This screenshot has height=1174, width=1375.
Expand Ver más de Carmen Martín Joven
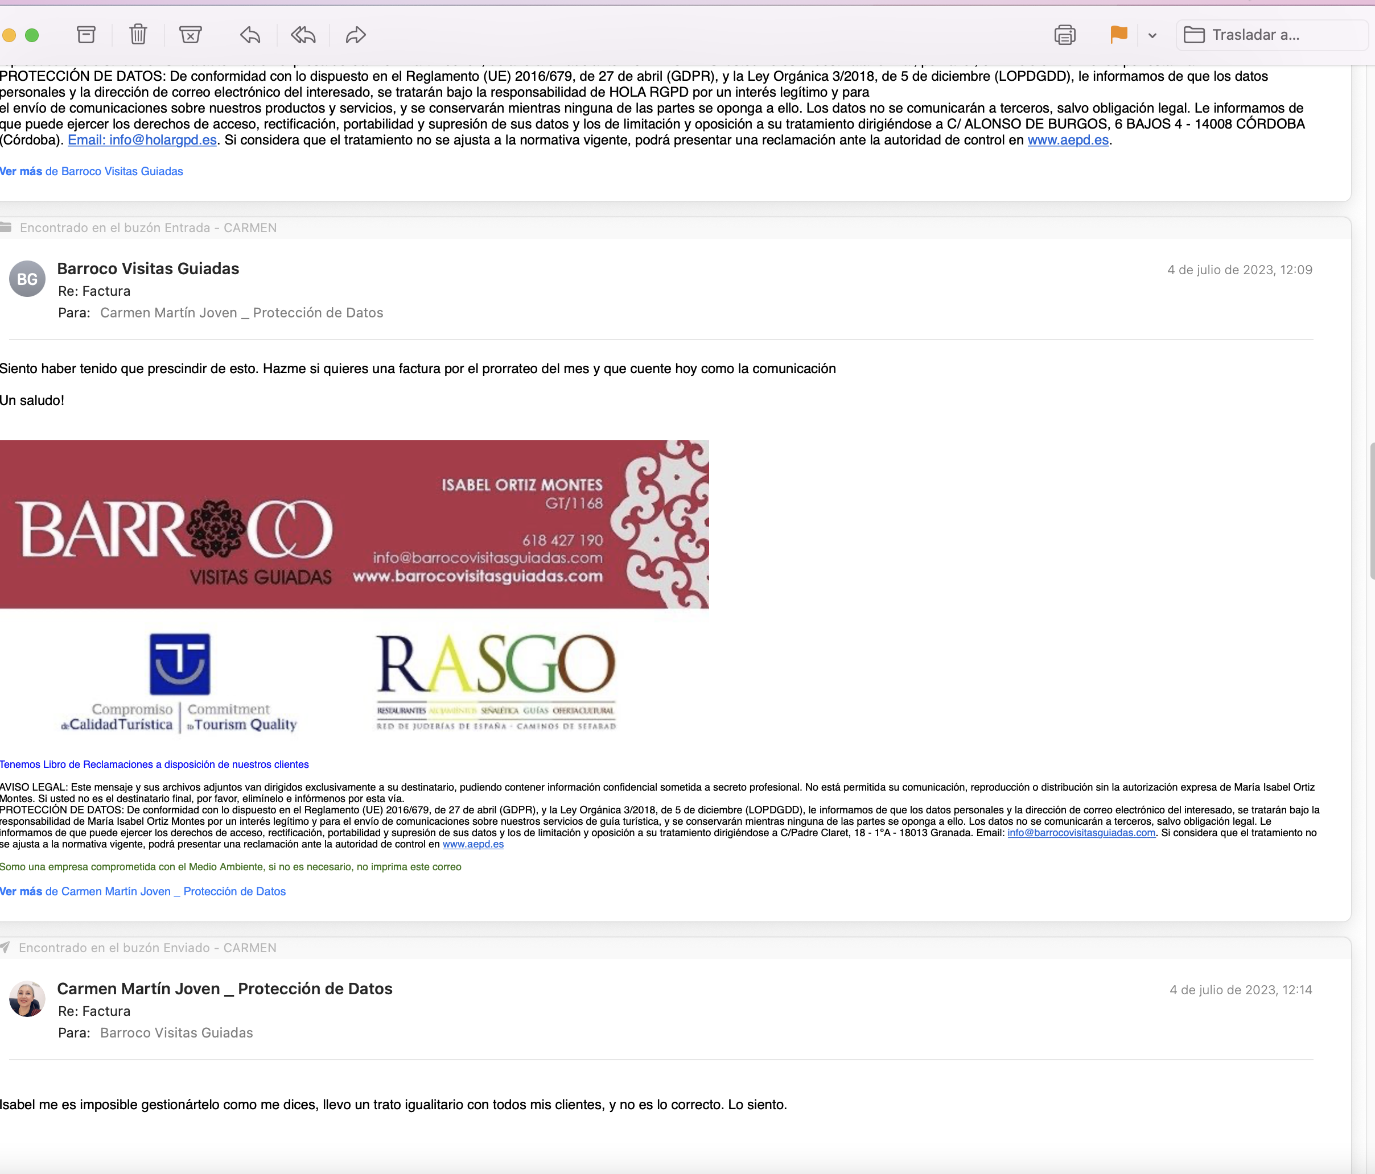coord(143,891)
